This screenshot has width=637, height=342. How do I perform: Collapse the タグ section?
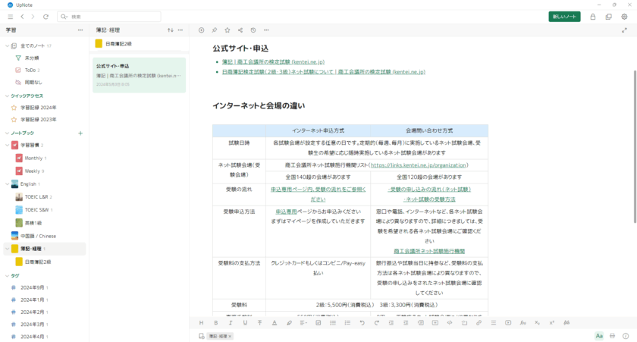tap(7, 276)
